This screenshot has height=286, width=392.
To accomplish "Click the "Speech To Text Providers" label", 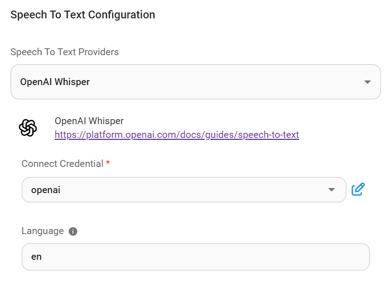I will click(x=65, y=52).
